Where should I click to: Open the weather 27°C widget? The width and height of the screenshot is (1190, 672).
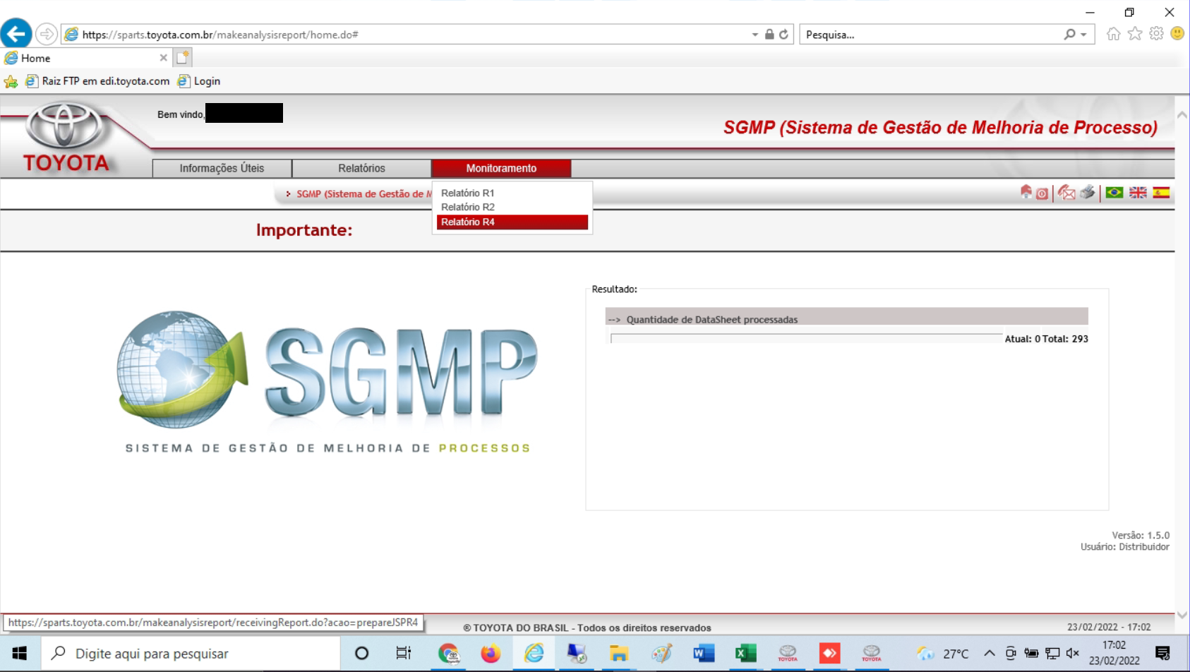[943, 654]
